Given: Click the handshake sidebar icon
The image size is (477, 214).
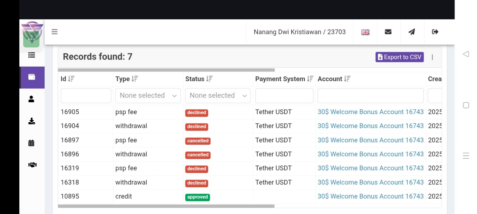Looking at the screenshot, I should pos(32,165).
